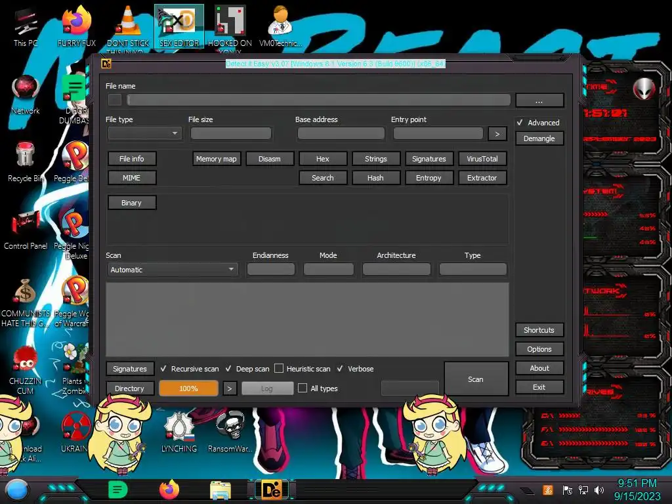This screenshot has width=672, height=504.
Task: Click the Detect It Easy title icon
Action: (106, 64)
